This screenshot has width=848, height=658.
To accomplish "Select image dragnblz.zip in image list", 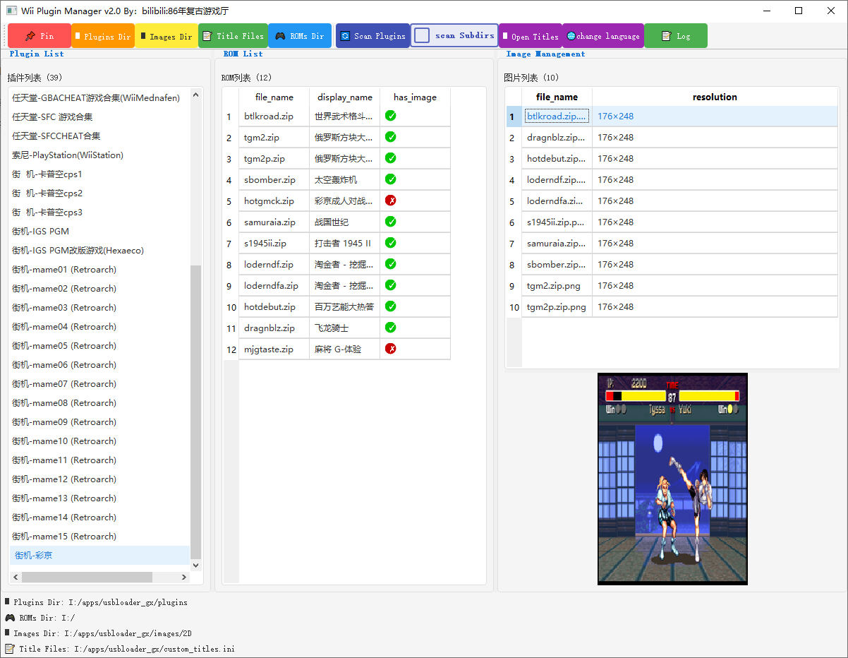I will [557, 138].
